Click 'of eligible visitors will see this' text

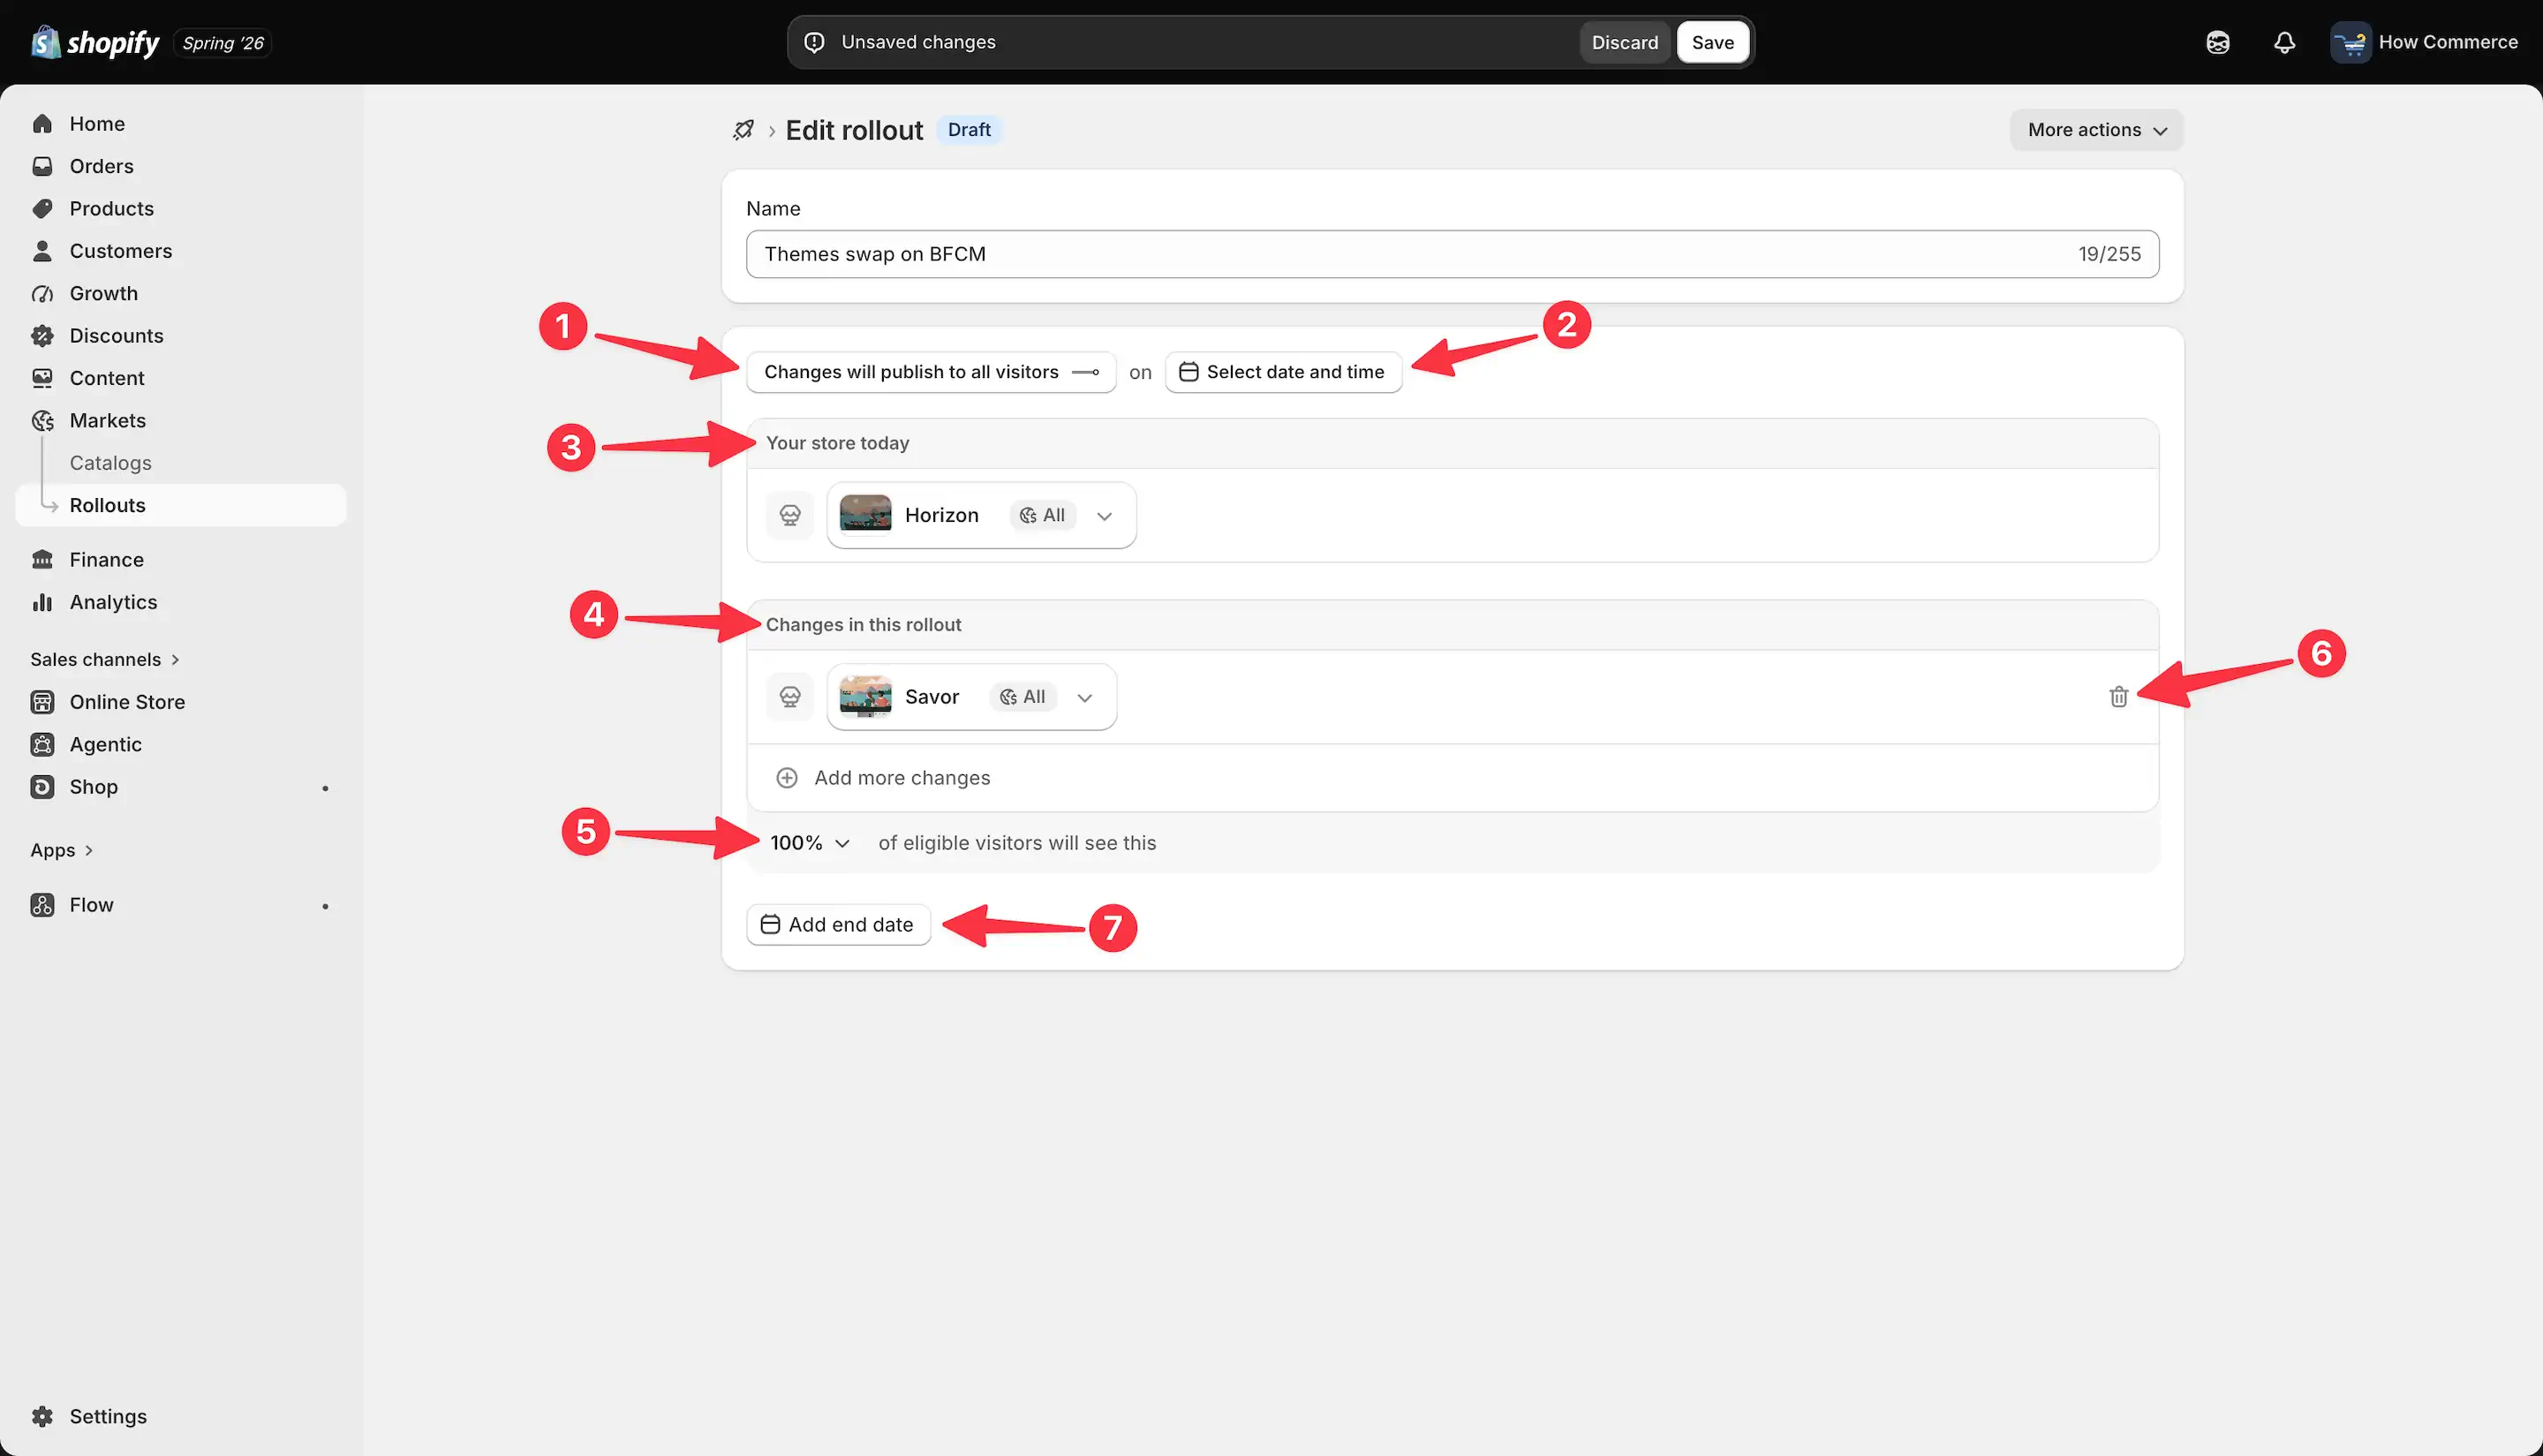(x=1017, y=843)
